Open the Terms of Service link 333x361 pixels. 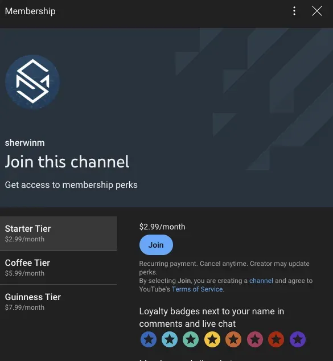click(x=197, y=289)
